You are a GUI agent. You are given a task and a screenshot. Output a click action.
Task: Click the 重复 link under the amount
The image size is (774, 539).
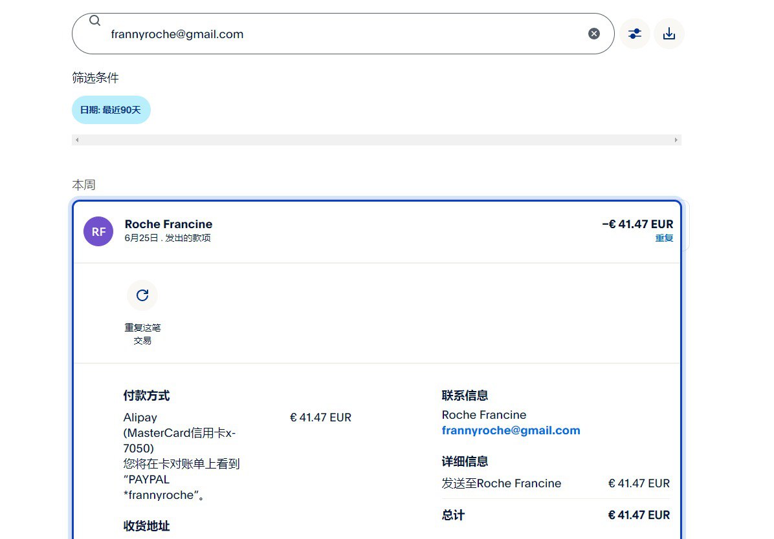coord(664,238)
